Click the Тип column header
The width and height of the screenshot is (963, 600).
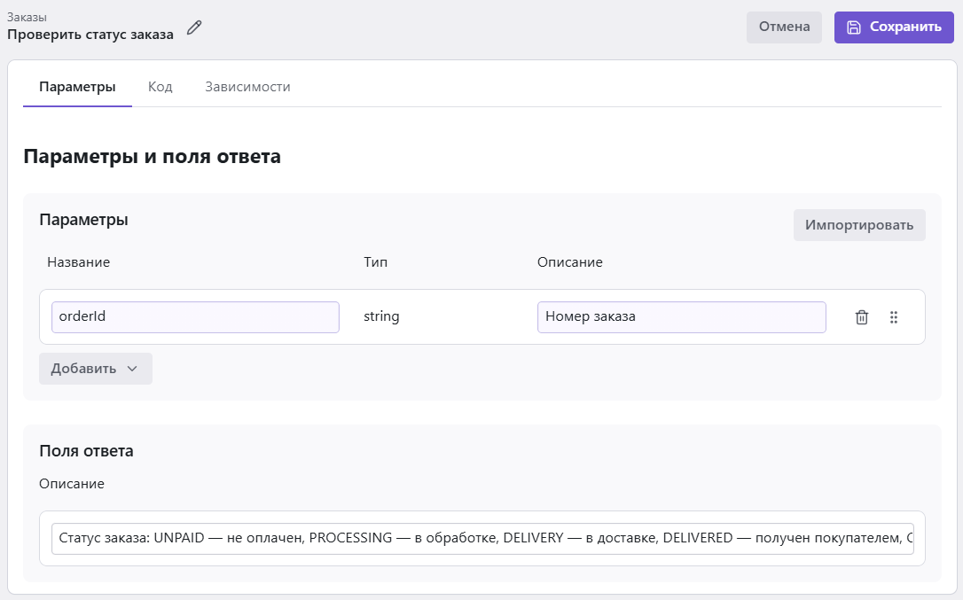pos(375,262)
